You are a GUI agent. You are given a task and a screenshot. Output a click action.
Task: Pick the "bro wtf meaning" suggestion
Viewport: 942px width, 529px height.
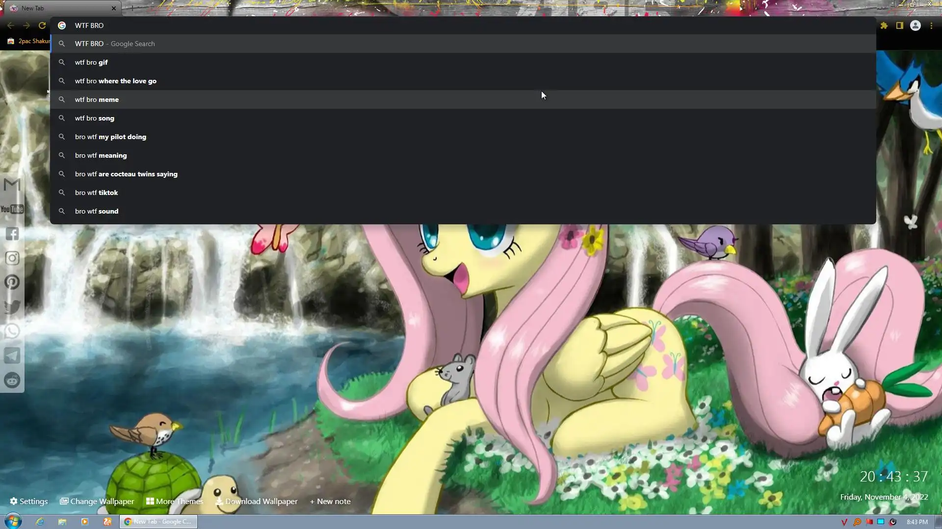coord(101,155)
